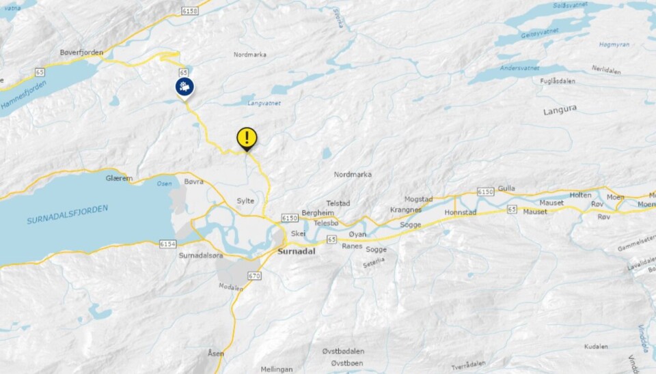Click route 65 shield near Øyan

[x=332, y=240]
